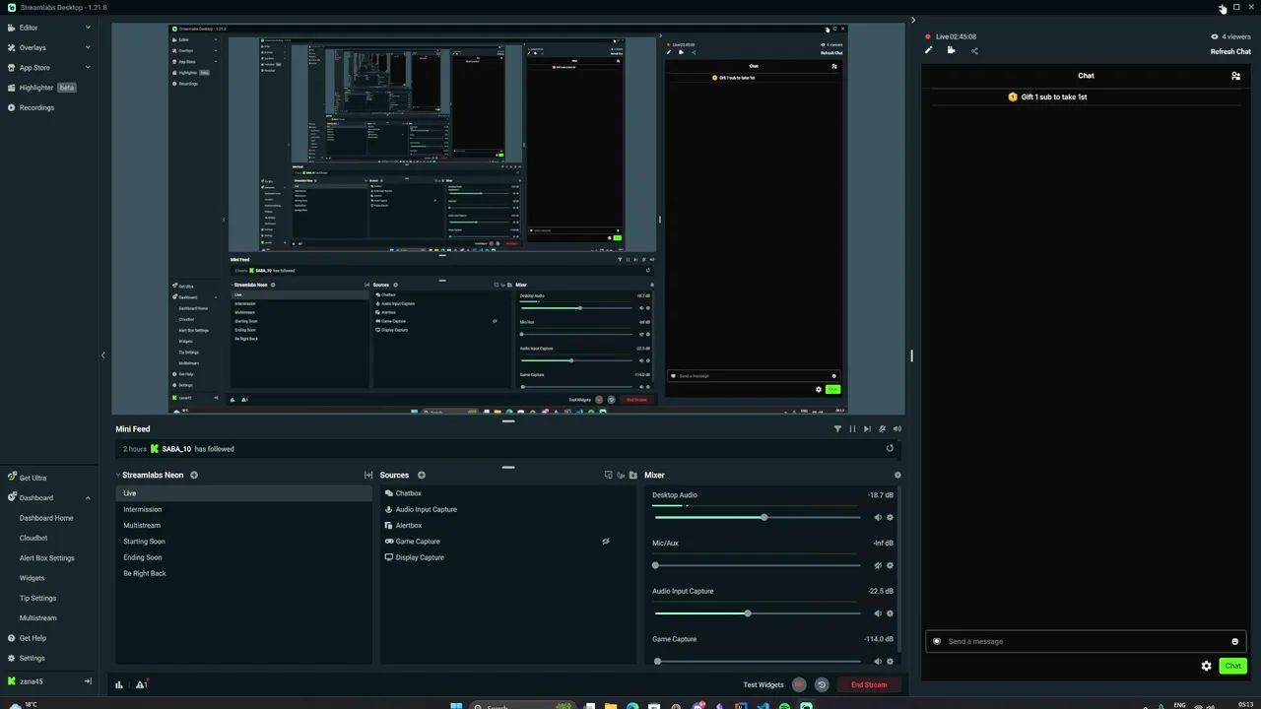
Task: Expand the Overlays sidebar section
Action: coord(88,47)
